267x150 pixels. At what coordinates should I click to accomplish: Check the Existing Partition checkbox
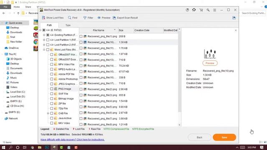click(48, 35)
